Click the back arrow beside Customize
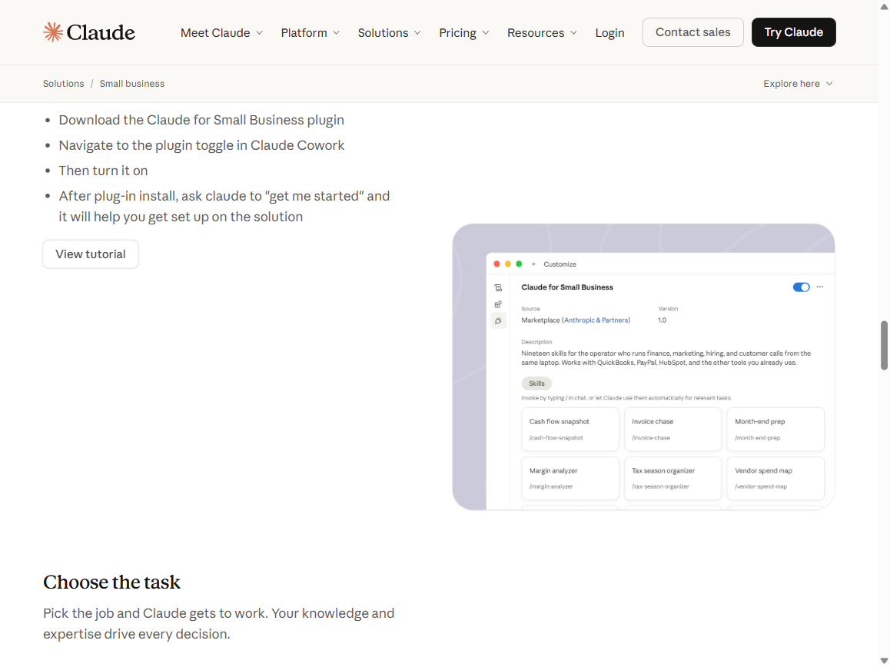Viewport: 890px width, 667px height. point(533,264)
